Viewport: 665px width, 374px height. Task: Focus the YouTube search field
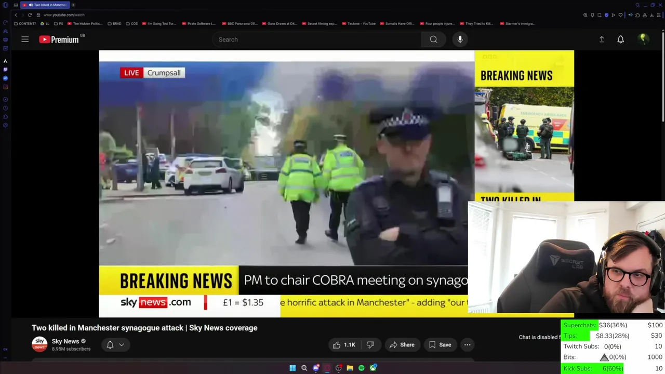317,39
